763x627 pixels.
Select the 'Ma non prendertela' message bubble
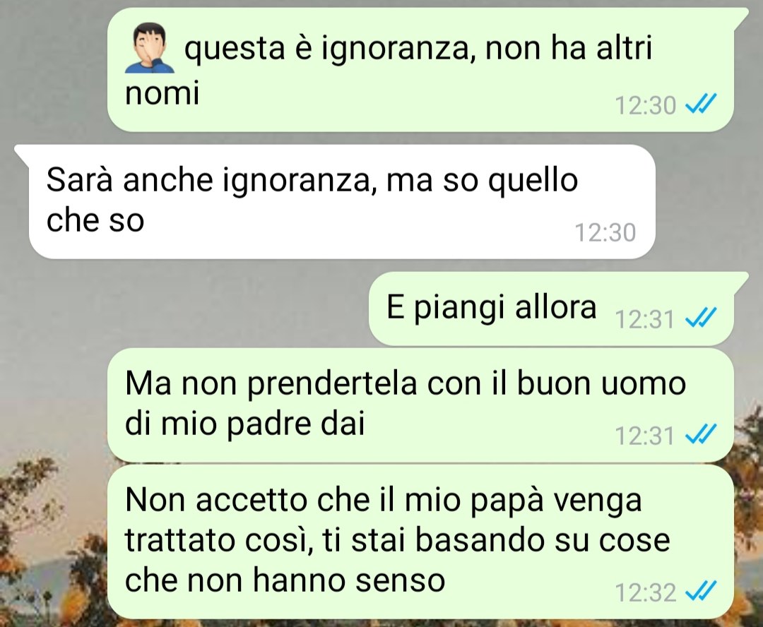point(420,405)
